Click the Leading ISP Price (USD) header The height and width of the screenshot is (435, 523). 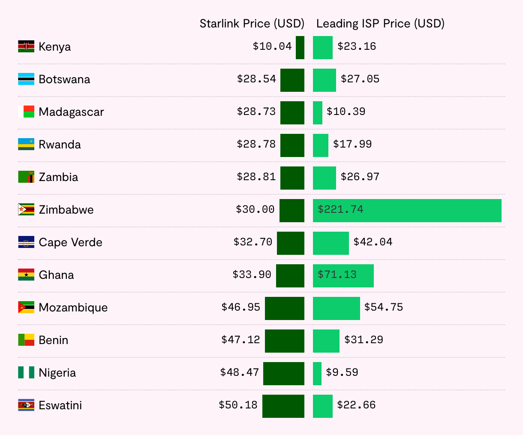(380, 24)
